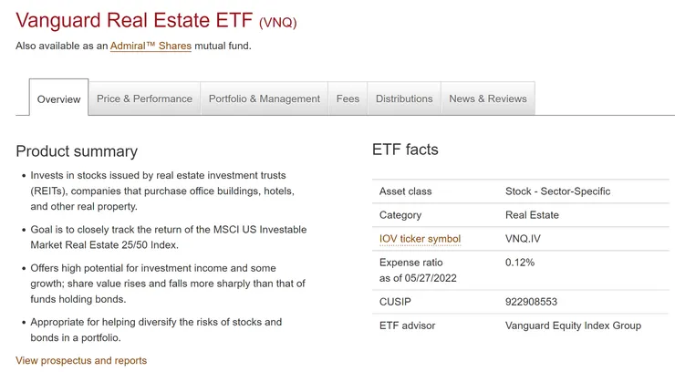Follow the Admiral Shares link
This screenshot has width=675, height=372.
click(x=151, y=46)
